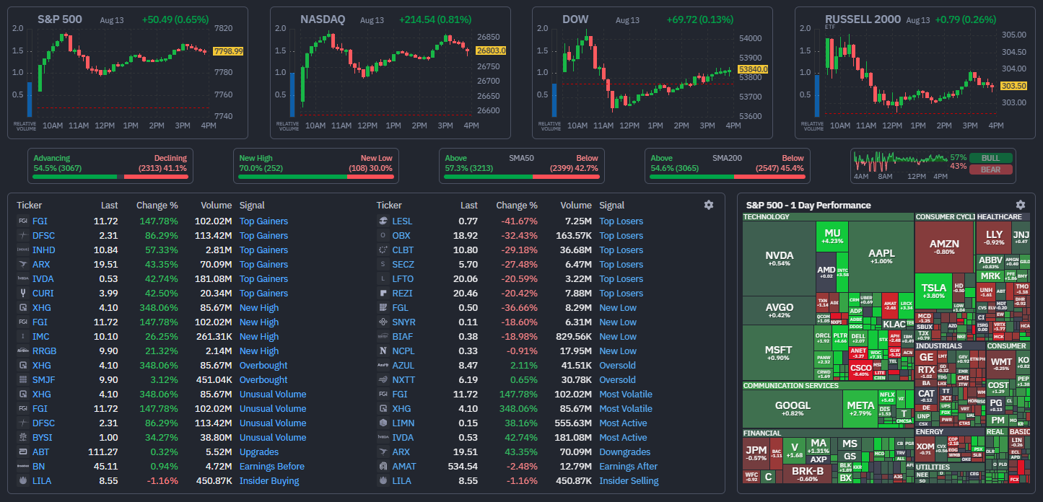
Task: Select the BEAR sentiment button
Action: tap(991, 169)
